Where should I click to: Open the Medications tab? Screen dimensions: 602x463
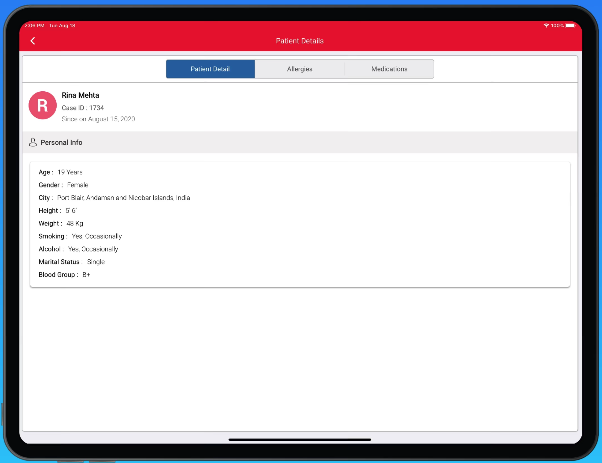tap(389, 69)
